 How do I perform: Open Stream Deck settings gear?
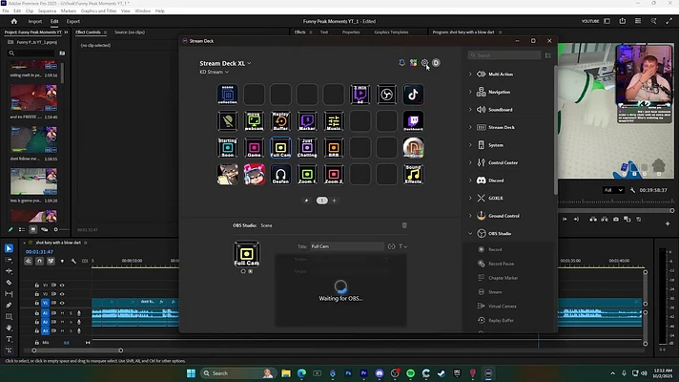(424, 63)
